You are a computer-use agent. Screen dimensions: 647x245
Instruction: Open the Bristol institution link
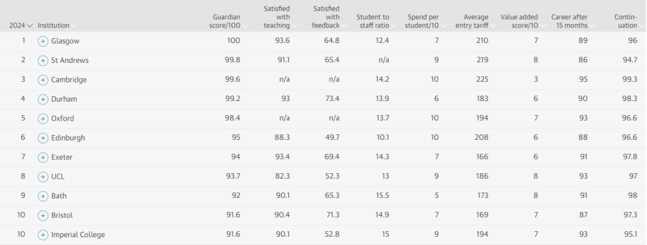(x=62, y=215)
